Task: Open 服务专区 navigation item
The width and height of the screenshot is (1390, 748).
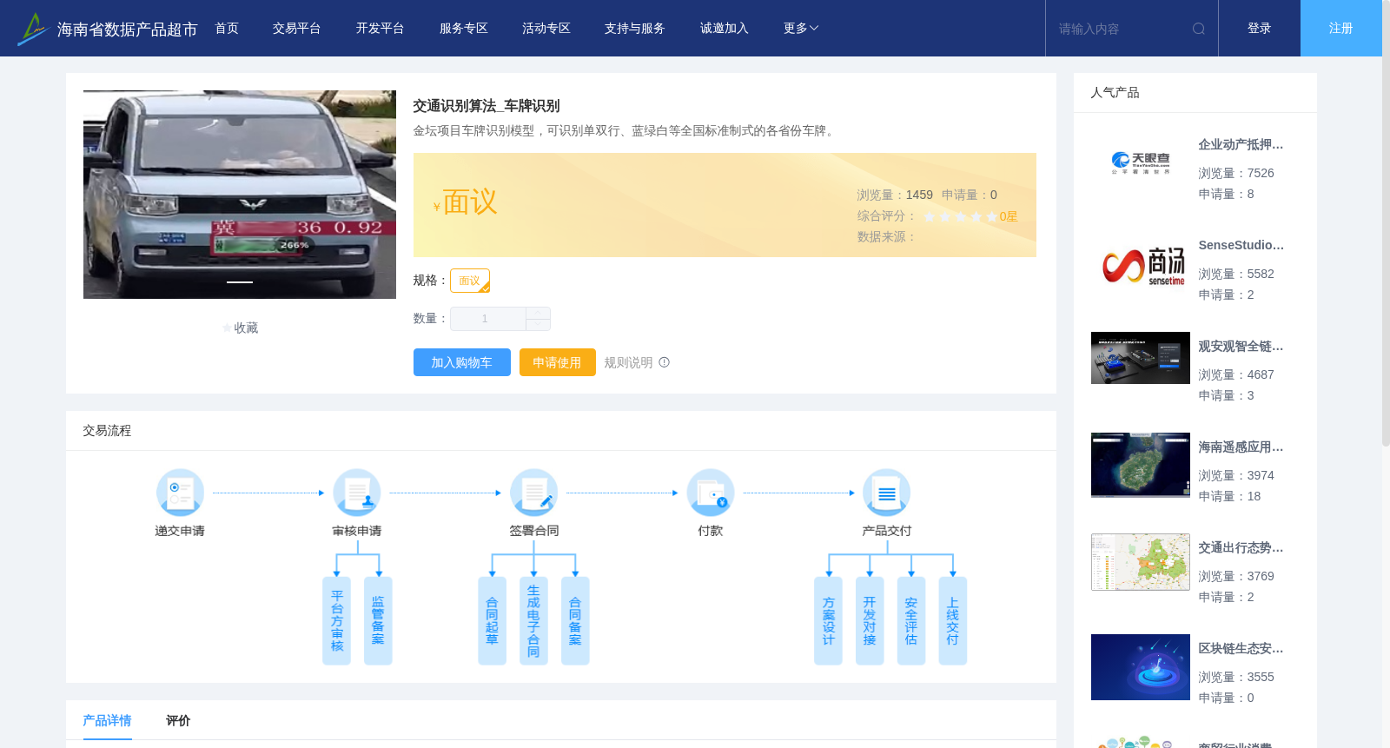Action: pos(464,29)
